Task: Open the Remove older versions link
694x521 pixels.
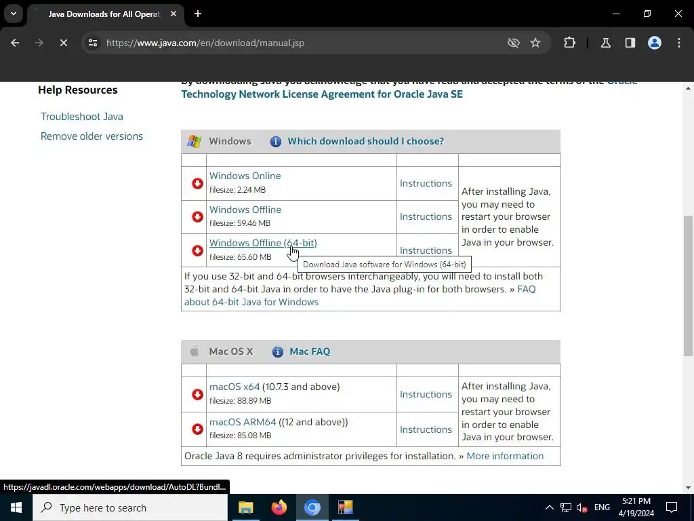Action: tap(91, 136)
